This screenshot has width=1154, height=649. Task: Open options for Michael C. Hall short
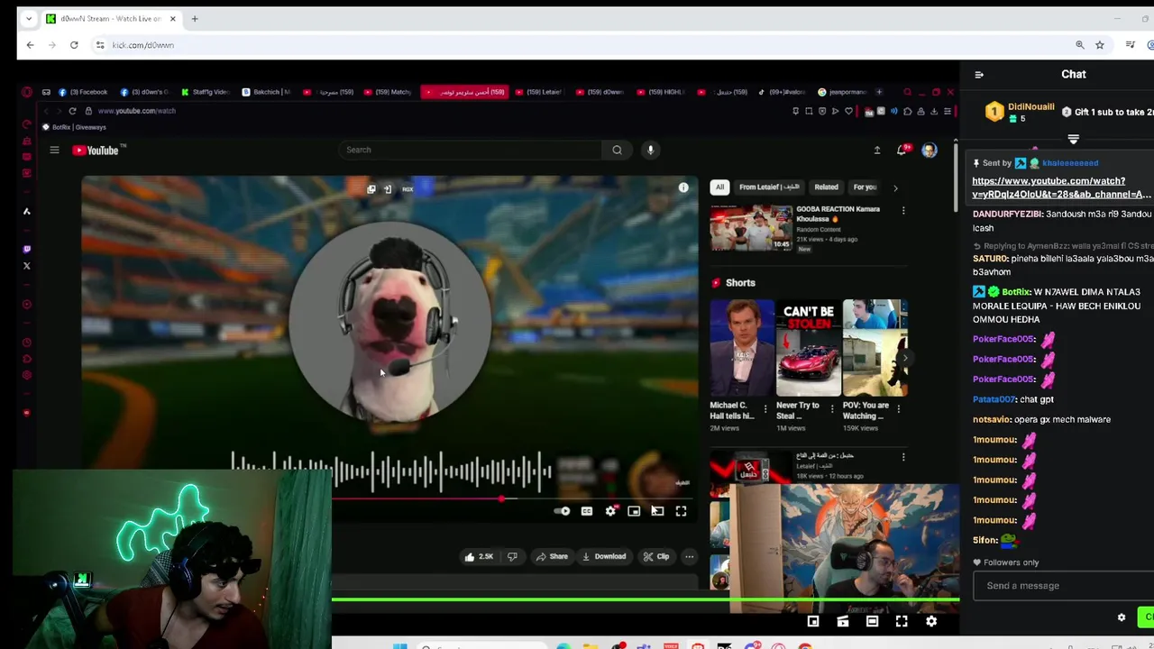765,409
